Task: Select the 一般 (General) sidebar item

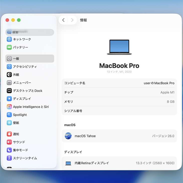Action: [30, 59]
